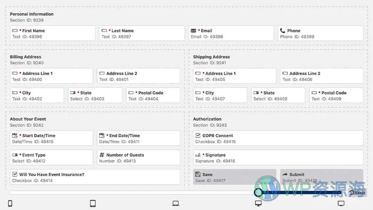Click Text ID: 49401 under Address Line 2
Viewport: 373px width, 210px height.
coord(114,79)
